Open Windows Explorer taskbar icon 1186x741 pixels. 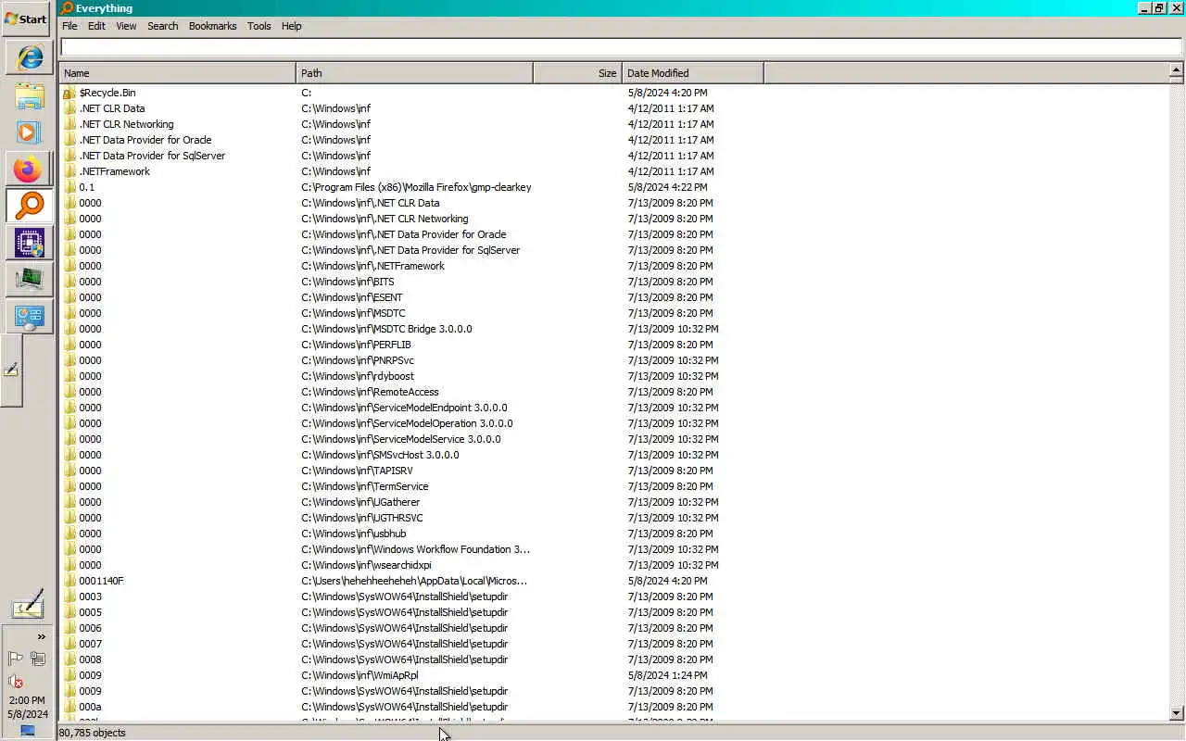tap(29, 95)
